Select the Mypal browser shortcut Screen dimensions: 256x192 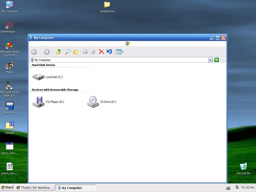(9, 68)
